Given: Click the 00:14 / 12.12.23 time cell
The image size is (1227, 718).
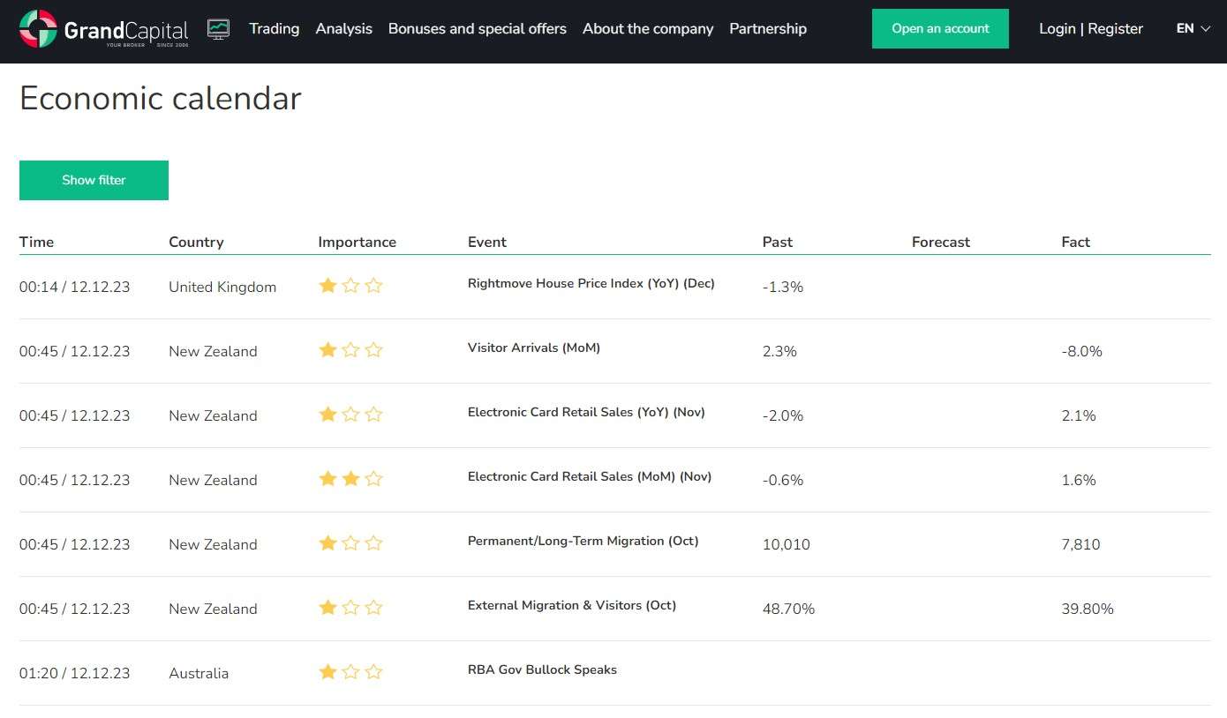Looking at the screenshot, I should (74, 287).
